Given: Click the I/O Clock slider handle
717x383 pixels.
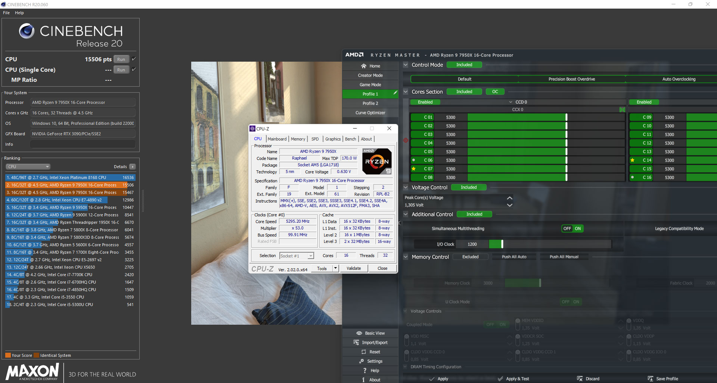Looking at the screenshot, I should click(502, 244).
